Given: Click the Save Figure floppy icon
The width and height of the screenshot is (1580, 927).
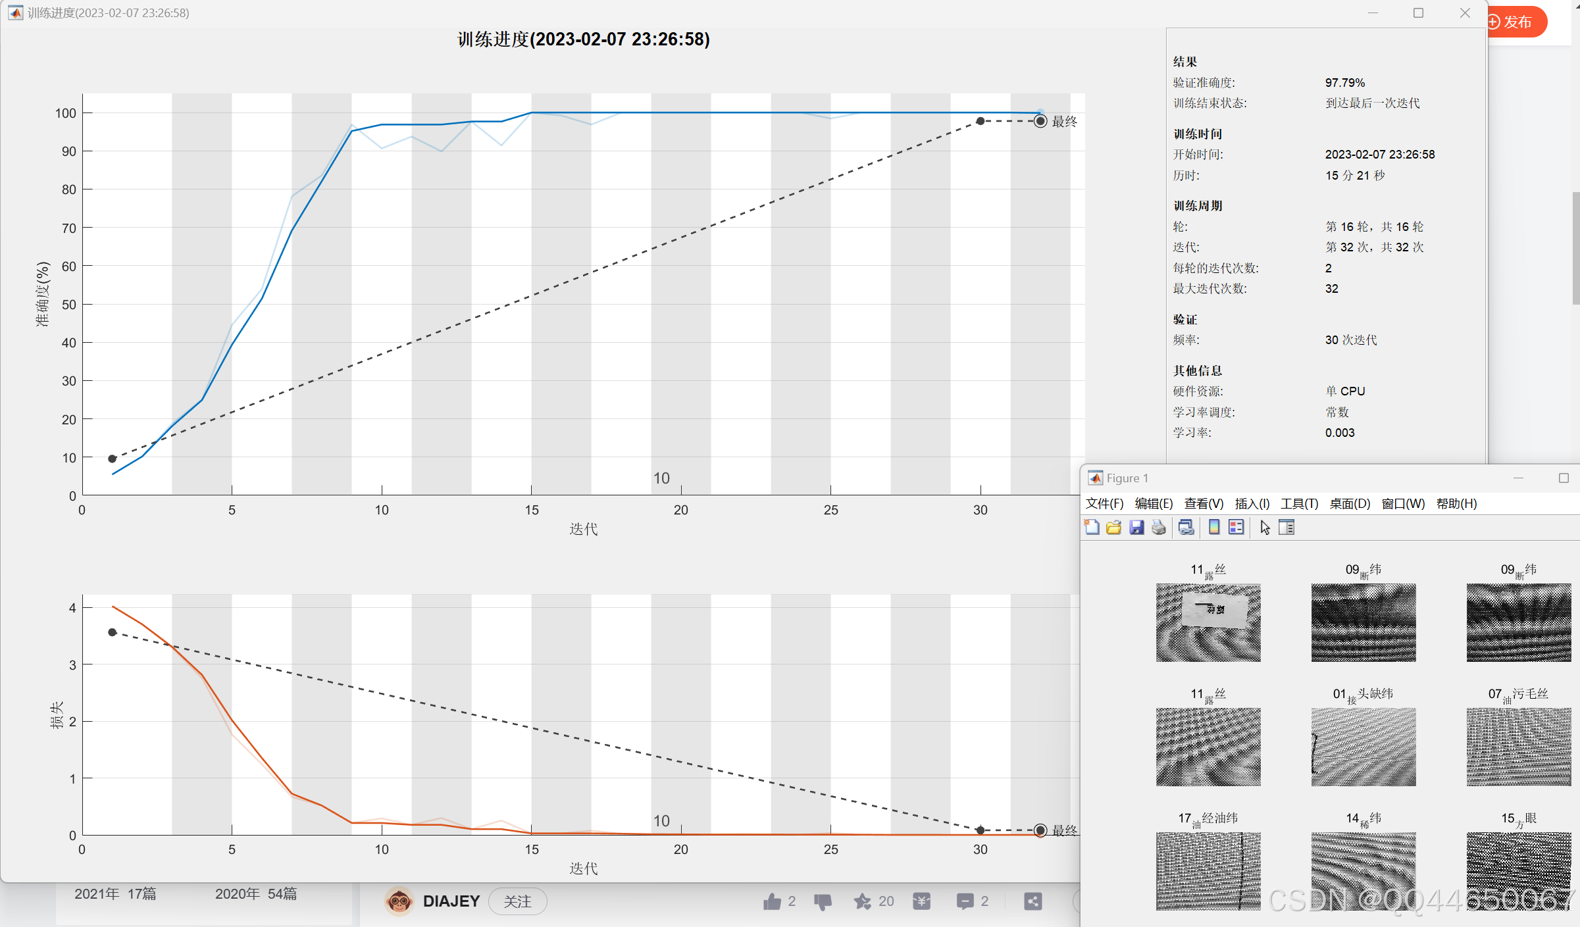Looking at the screenshot, I should pos(1136,527).
